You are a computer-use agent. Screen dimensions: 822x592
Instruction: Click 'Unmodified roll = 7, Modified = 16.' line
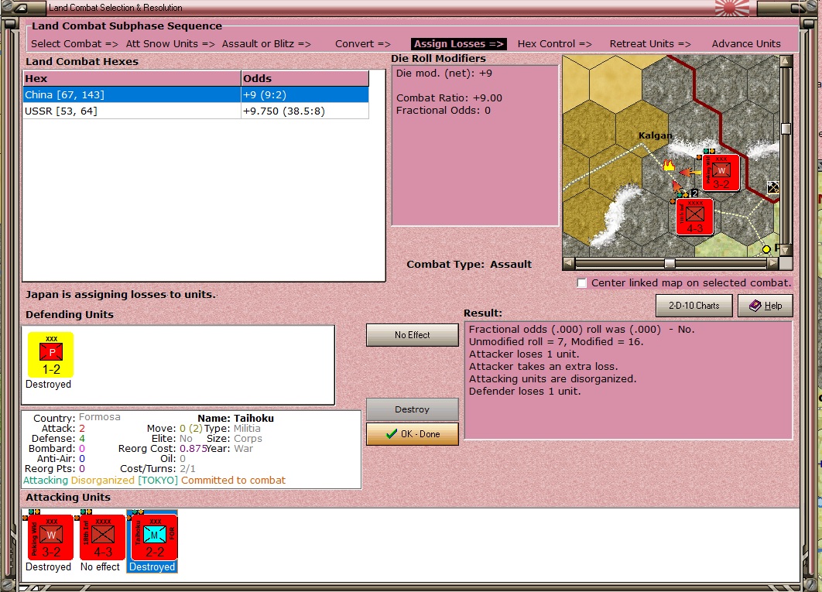click(x=556, y=342)
